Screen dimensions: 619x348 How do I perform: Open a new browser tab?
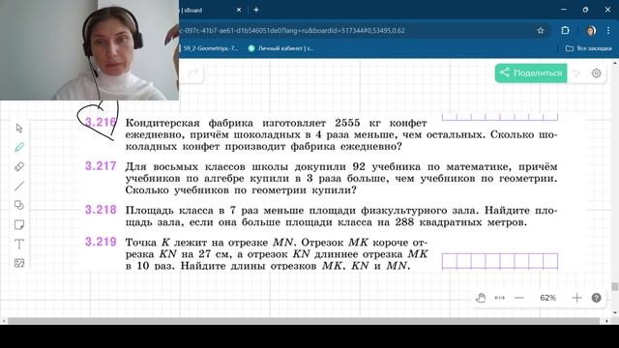pyautogui.click(x=256, y=10)
